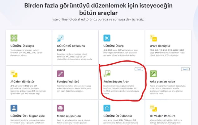Select the purple pencil Fotoğraf editörü icon
Viewport: 198px width, 125px height.
60,74
